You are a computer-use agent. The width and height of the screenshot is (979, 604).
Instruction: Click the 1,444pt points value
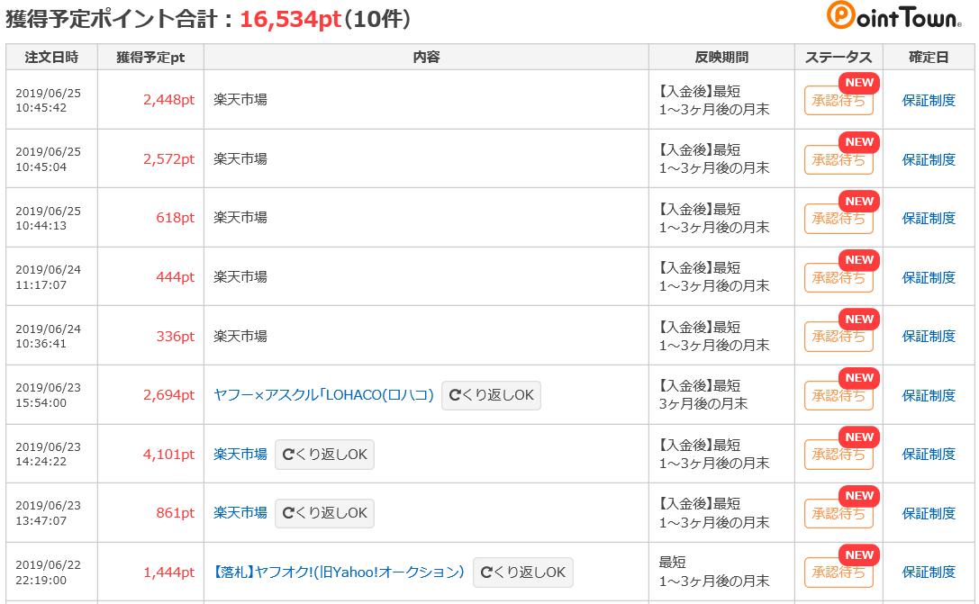click(168, 572)
